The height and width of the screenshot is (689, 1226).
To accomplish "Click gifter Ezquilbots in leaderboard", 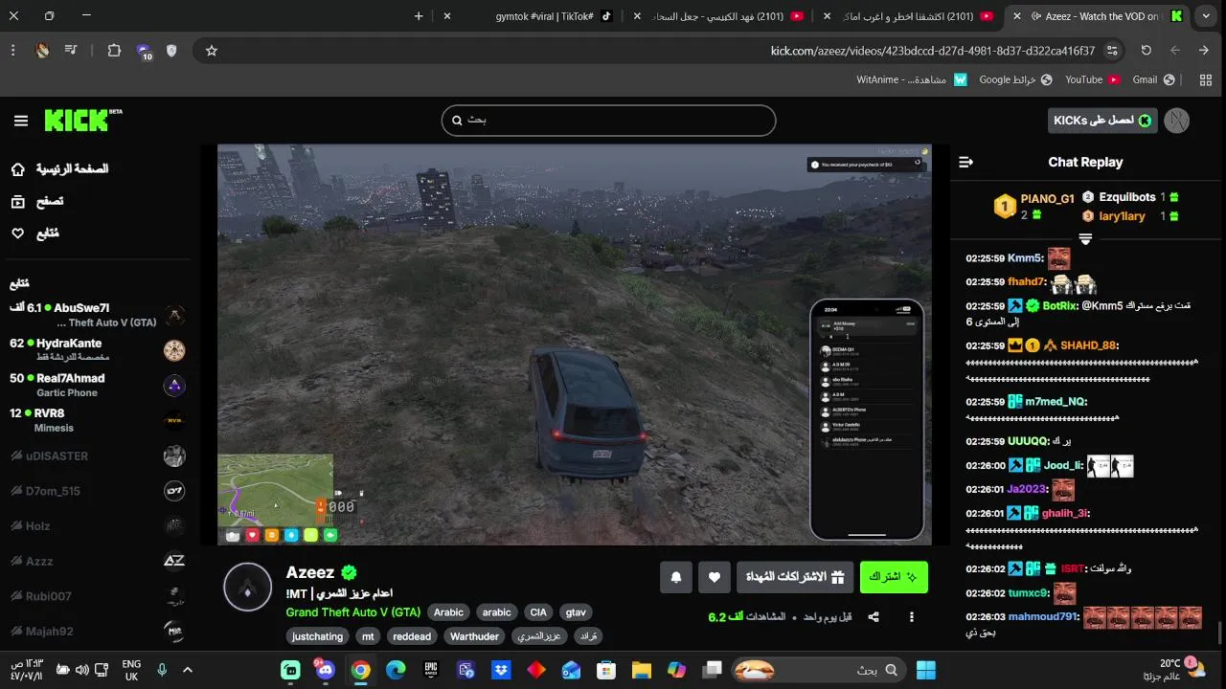I will click(x=1126, y=197).
